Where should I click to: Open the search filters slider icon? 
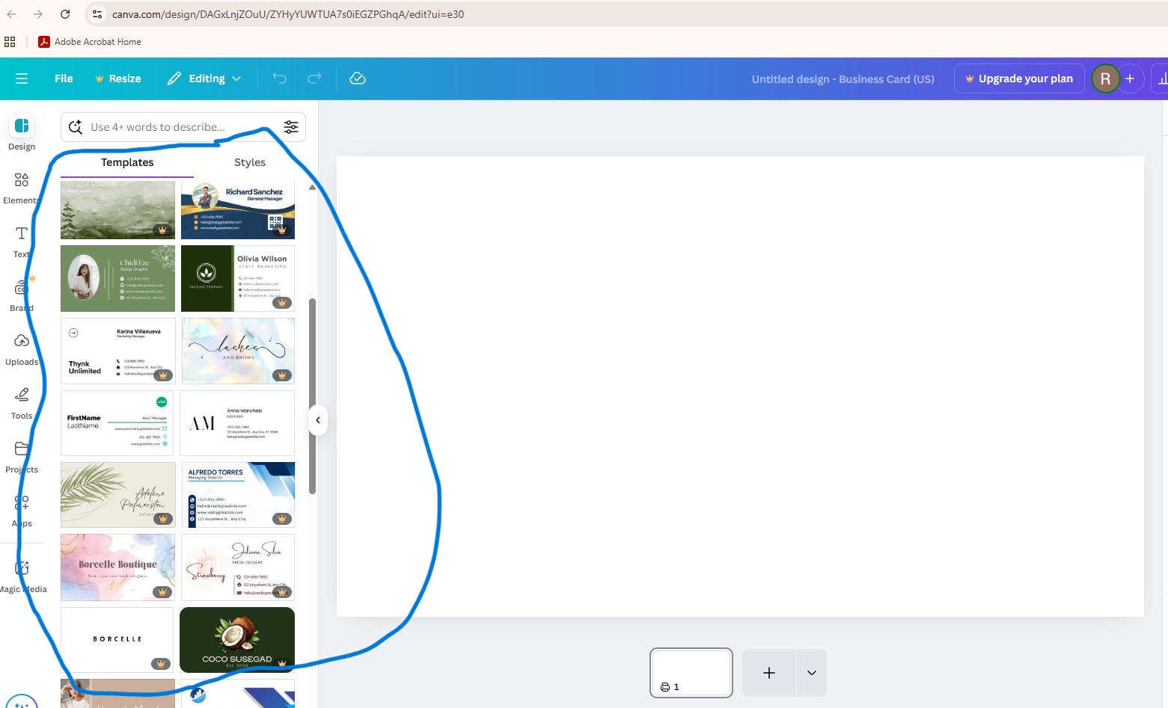click(x=291, y=127)
